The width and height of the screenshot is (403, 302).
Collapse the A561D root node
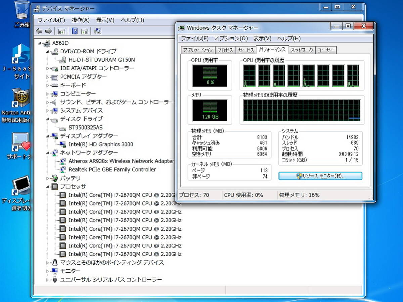[40, 43]
